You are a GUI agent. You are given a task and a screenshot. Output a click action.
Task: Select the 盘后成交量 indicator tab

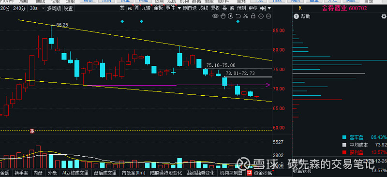pos(105,173)
